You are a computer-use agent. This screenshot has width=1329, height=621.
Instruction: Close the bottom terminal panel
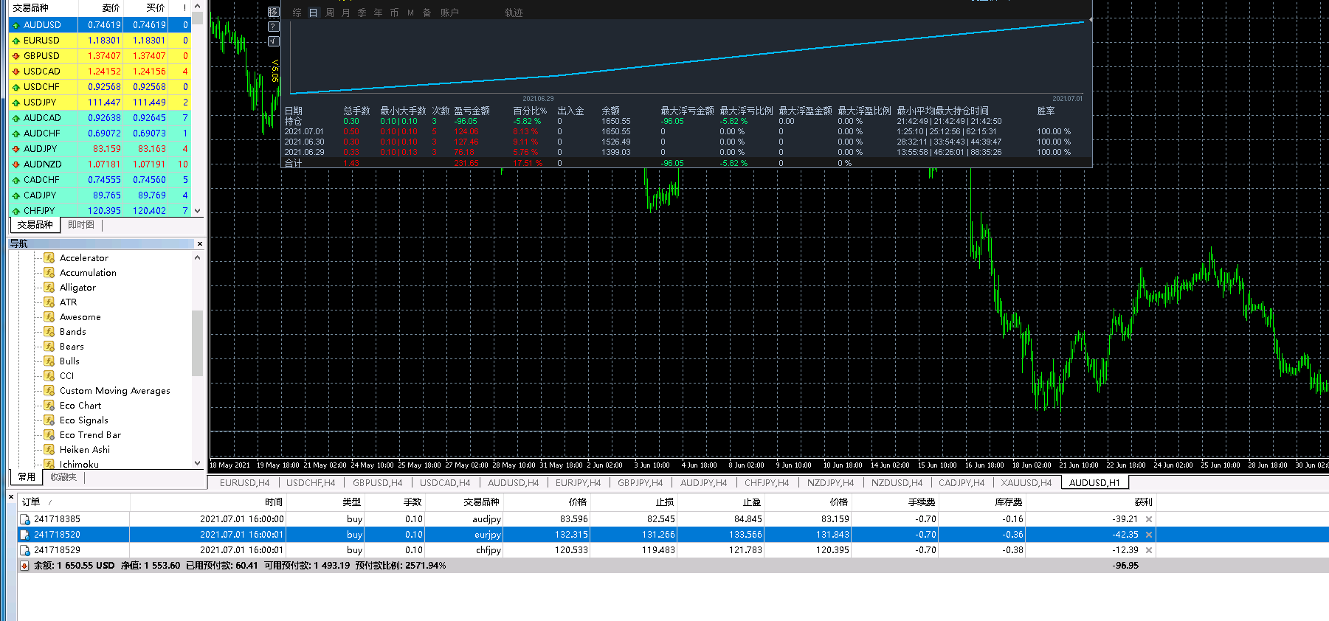[11, 497]
